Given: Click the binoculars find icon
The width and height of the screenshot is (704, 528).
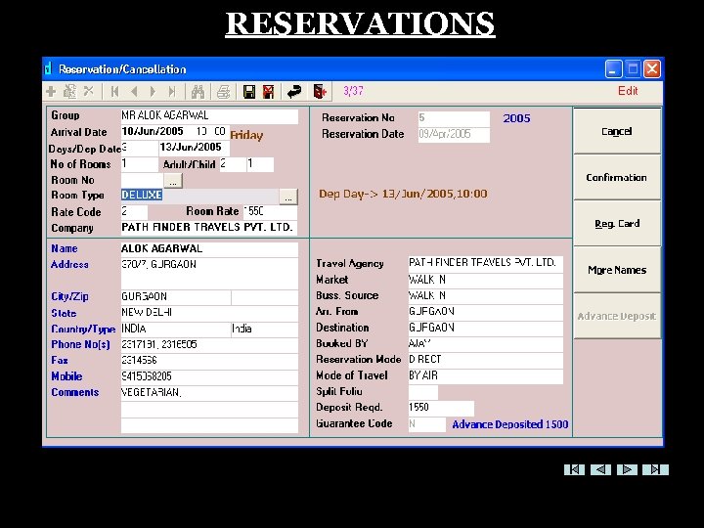Looking at the screenshot, I should pos(198,92).
